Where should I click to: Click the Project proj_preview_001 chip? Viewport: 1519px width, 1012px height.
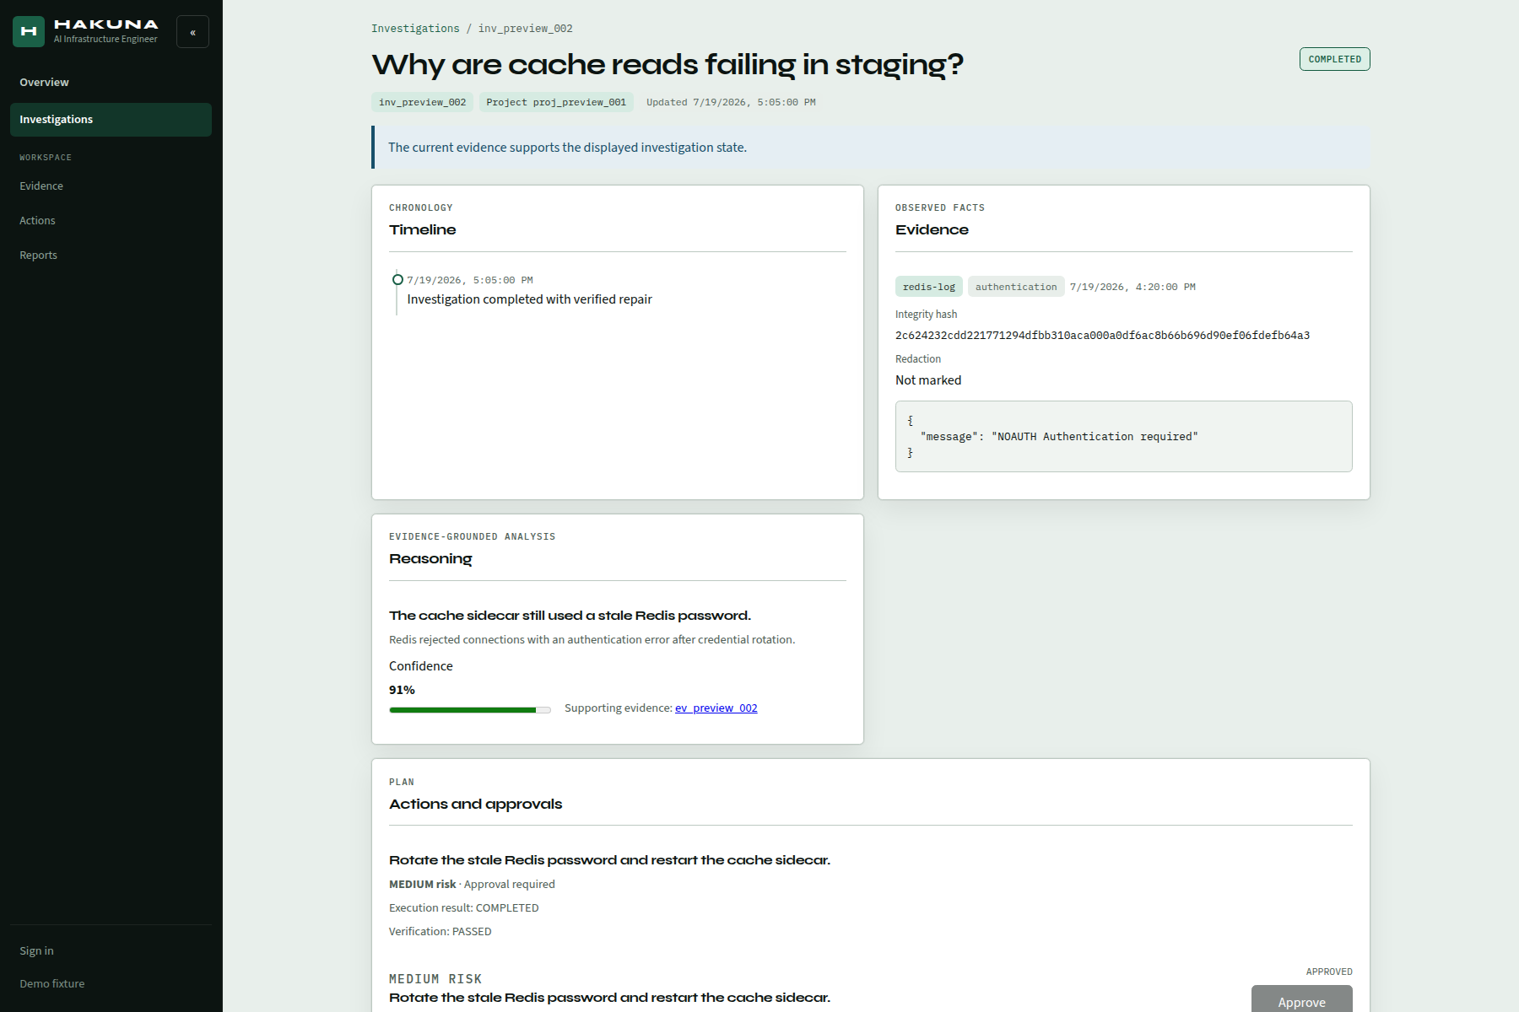556,102
